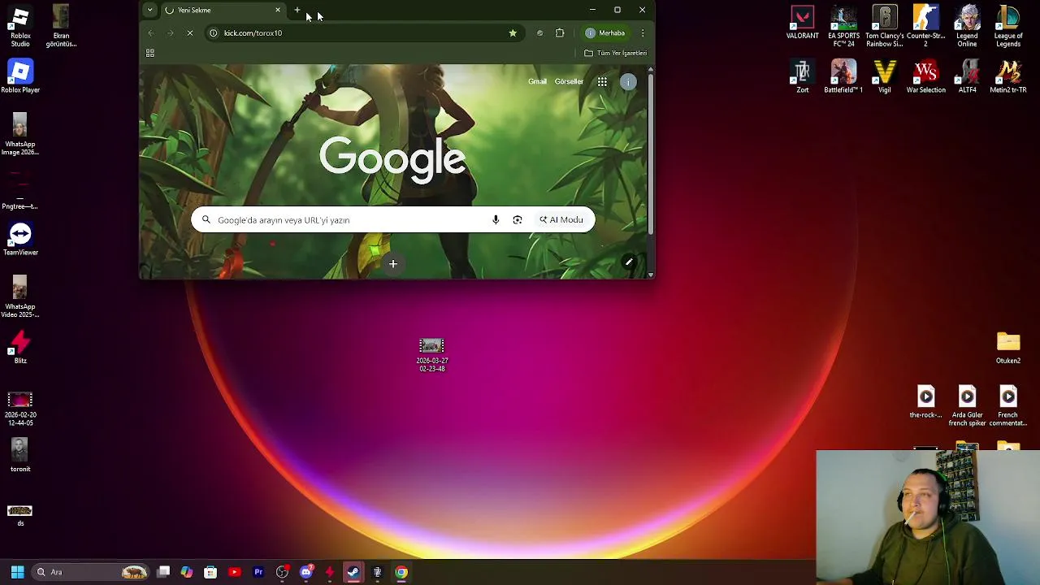
Task: Open Microsoft Store from the taskbar
Action: pyautogui.click(x=210, y=572)
